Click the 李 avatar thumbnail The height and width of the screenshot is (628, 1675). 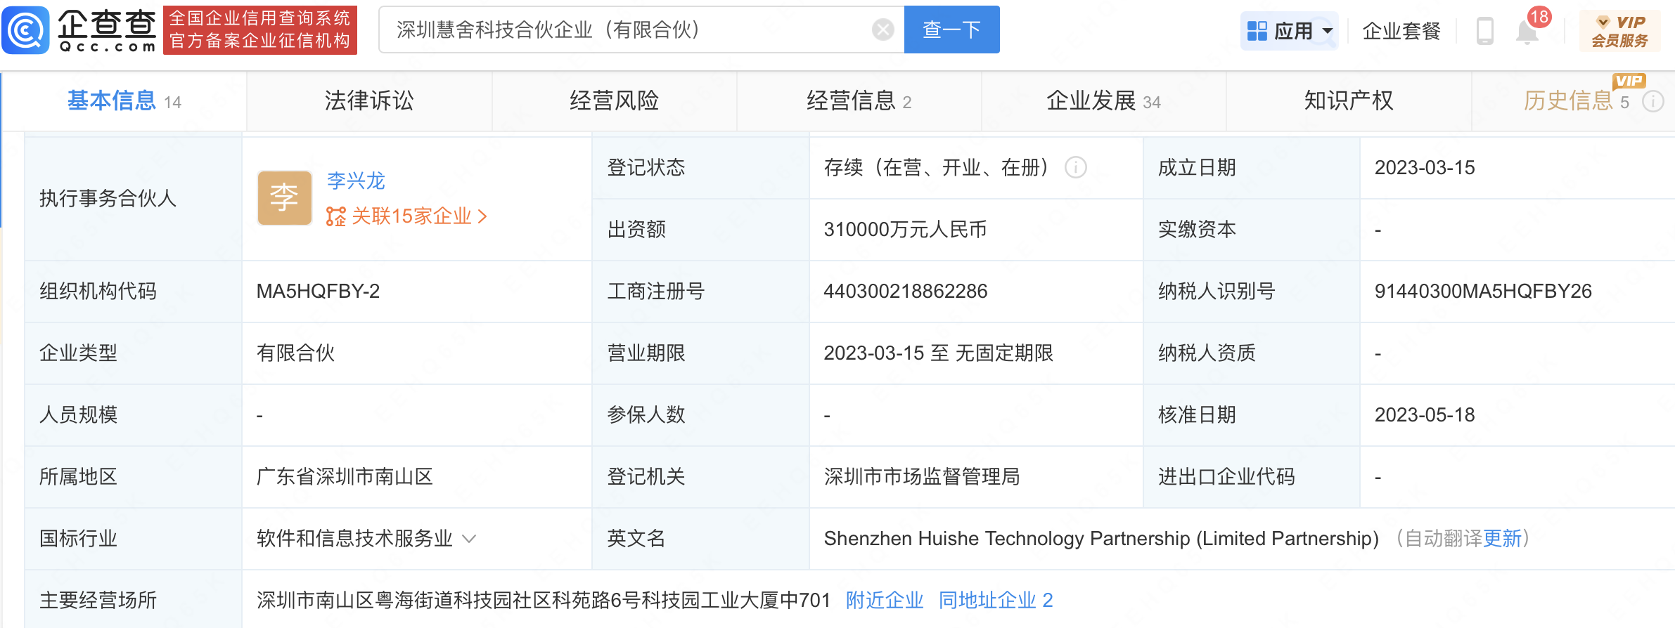[284, 198]
